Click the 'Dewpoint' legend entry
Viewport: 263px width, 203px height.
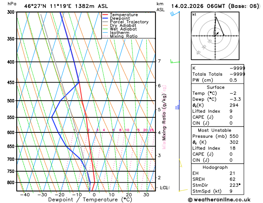[x=120, y=18]
